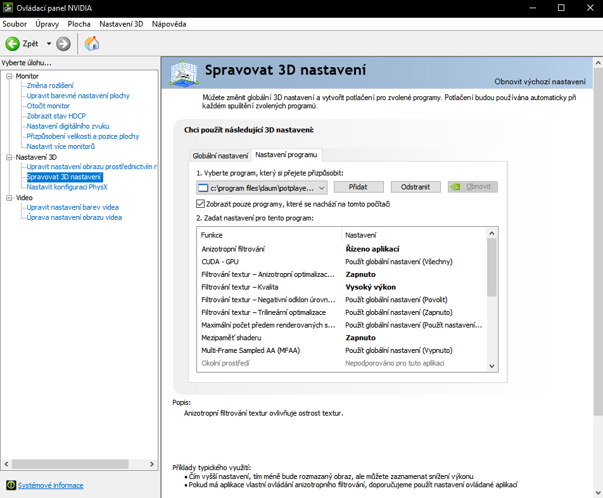
Task: Select the Maximální počet předem renderovaných row
Action: 341,325
